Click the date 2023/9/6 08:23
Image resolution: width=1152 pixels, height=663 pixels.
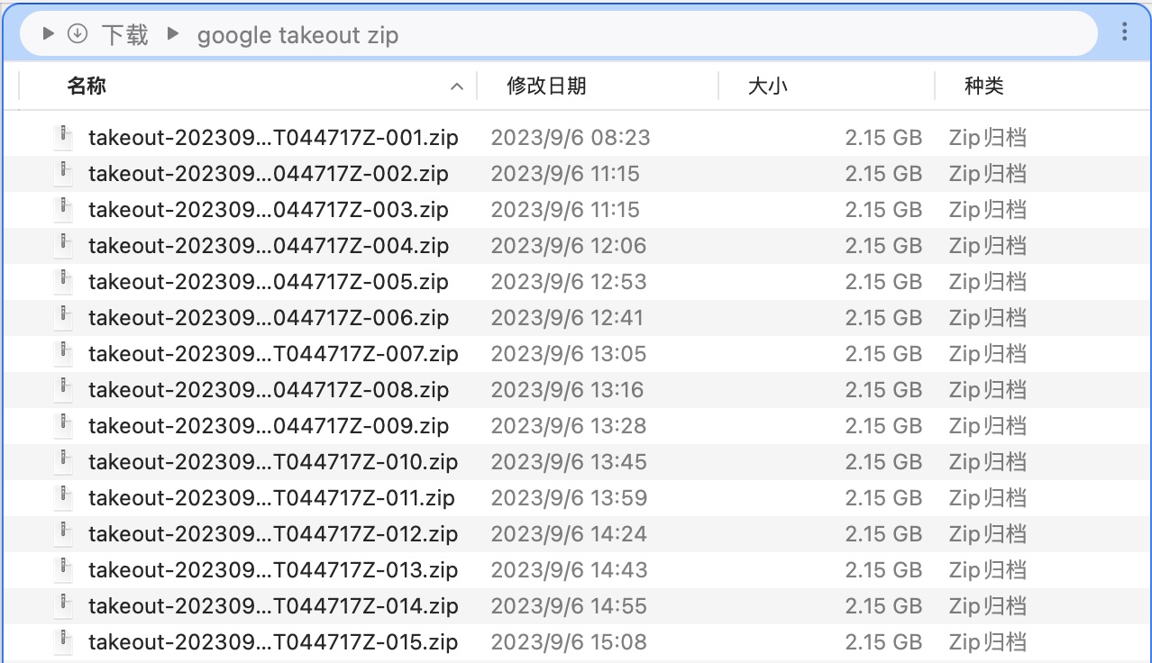pos(570,138)
